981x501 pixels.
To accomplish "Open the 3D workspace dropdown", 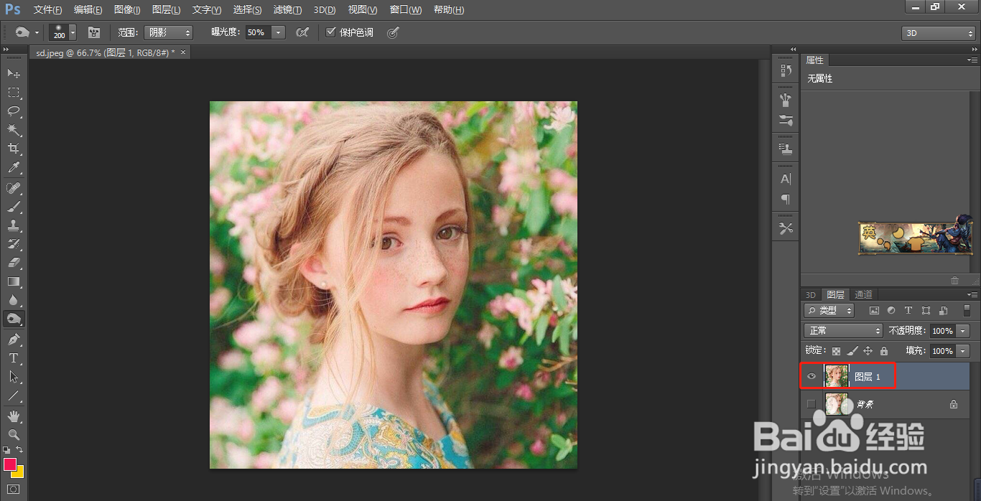I will point(939,33).
